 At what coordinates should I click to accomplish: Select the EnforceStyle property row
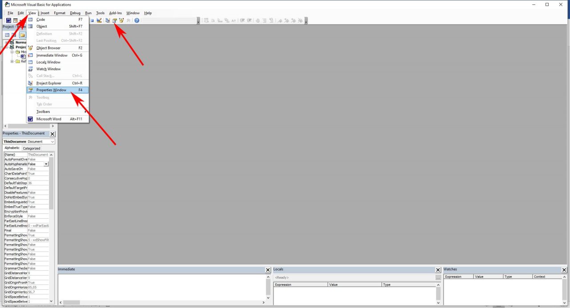(26, 216)
